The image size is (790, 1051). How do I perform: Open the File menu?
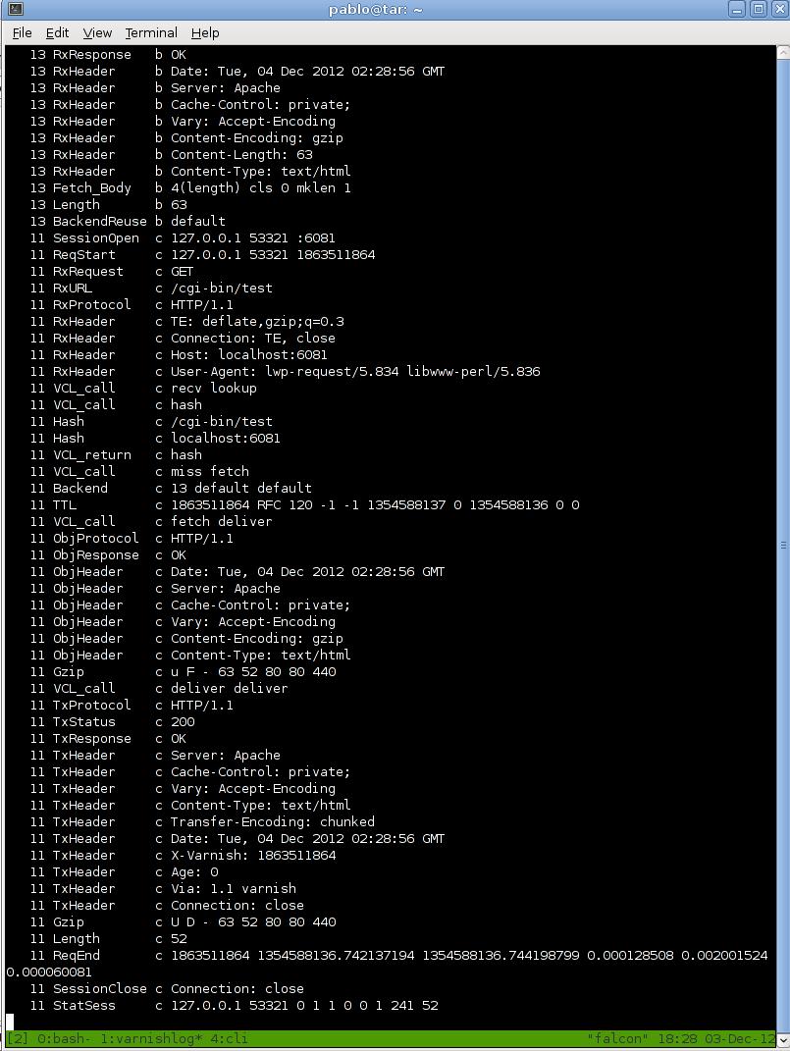(x=22, y=32)
